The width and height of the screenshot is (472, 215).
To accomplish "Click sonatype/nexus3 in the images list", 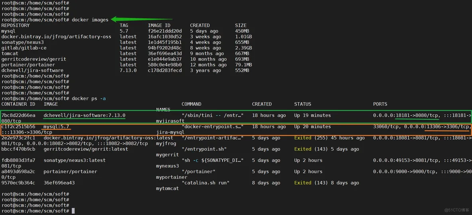I will [23, 42].
